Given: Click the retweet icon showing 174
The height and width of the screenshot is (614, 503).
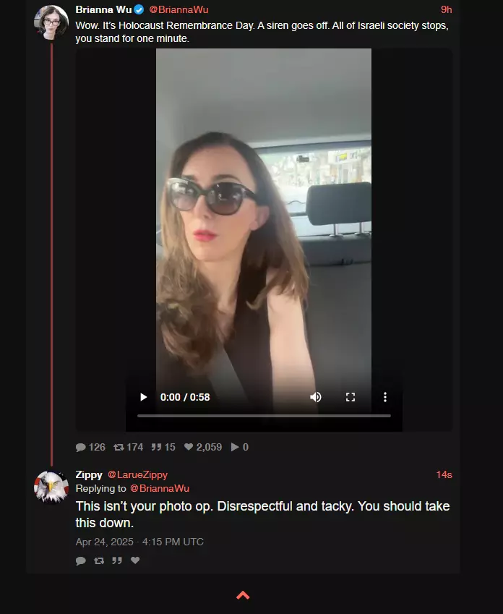Looking at the screenshot, I should pos(119,447).
